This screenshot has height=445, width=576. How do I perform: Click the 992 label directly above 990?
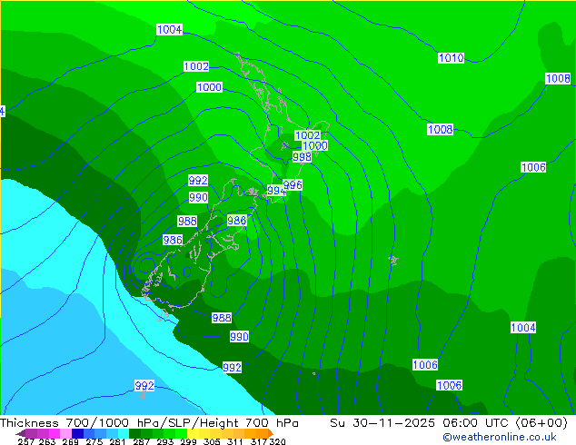198,181
